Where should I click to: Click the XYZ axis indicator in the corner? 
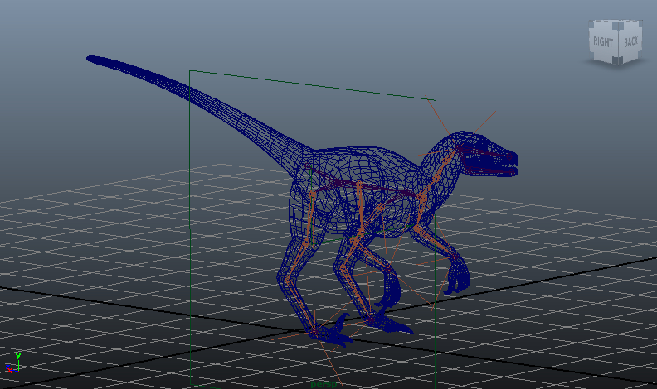pos(13,363)
